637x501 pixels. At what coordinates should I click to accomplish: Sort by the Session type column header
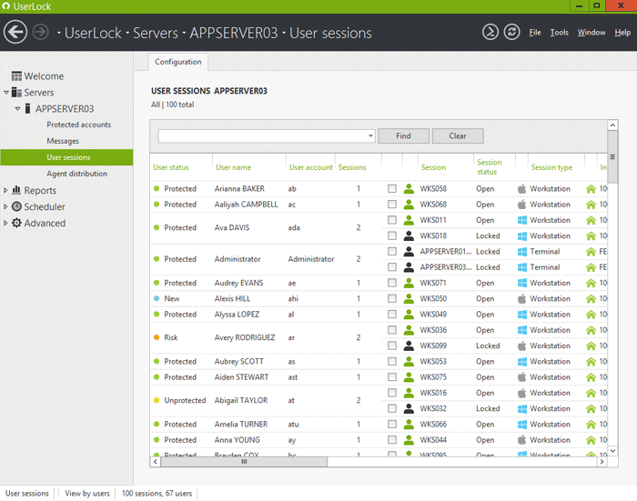pos(551,167)
